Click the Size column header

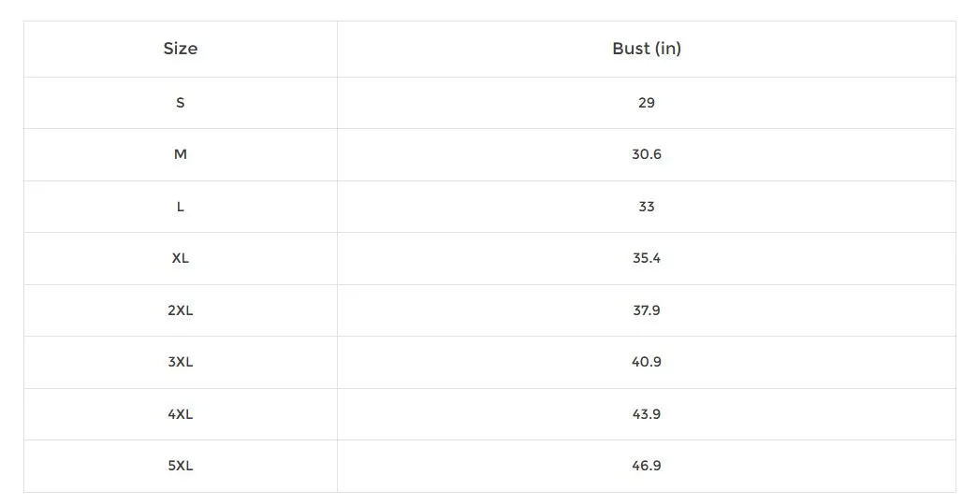pyautogui.click(x=181, y=50)
